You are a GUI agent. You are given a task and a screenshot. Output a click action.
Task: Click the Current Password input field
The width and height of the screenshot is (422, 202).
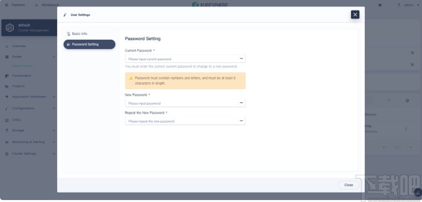pyautogui.click(x=181, y=59)
